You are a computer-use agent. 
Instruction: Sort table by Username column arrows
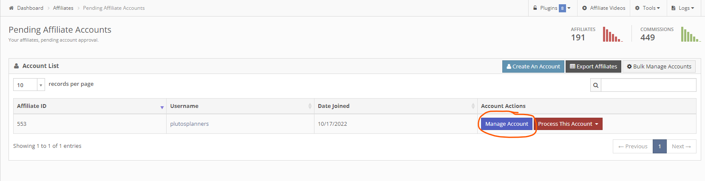click(x=310, y=106)
